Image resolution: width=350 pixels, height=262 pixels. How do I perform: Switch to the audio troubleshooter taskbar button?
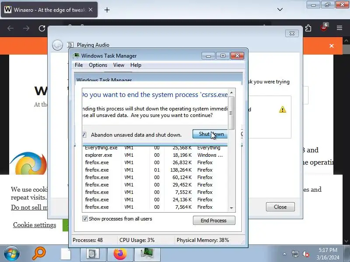coord(93,254)
